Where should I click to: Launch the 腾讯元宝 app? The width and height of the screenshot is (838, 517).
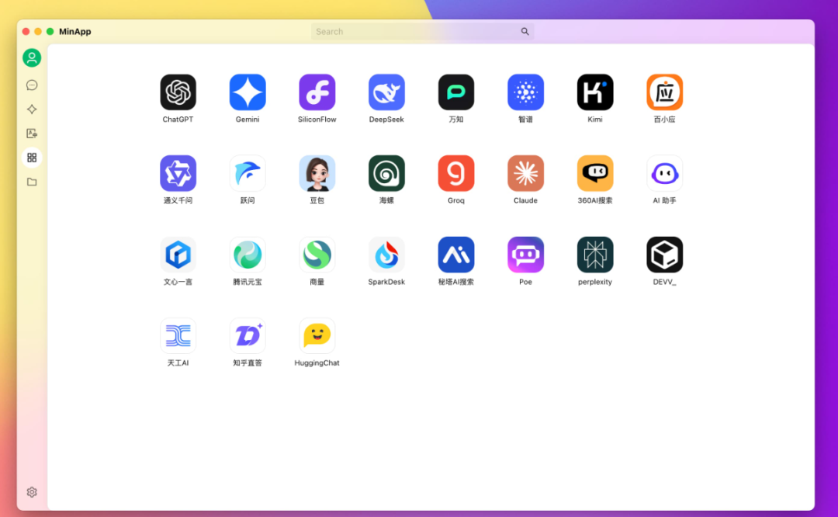click(248, 255)
